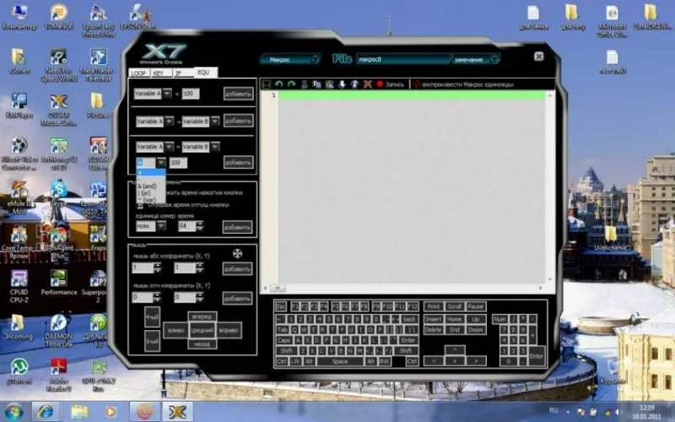Open Skype icon on the desktop

point(58,194)
